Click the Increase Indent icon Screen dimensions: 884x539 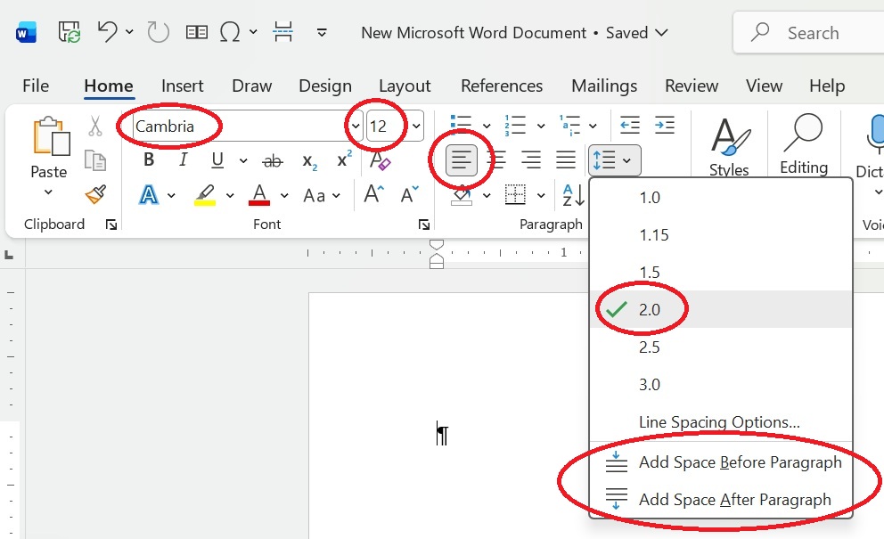click(x=664, y=124)
